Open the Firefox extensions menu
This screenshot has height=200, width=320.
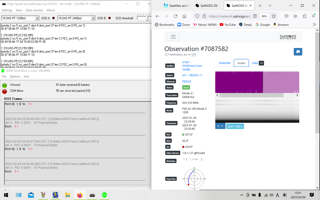pyautogui.click(x=304, y=16)
